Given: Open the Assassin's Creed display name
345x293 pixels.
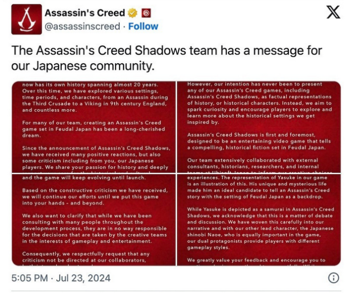Looking at the screenshot, I should click(85, 13).
